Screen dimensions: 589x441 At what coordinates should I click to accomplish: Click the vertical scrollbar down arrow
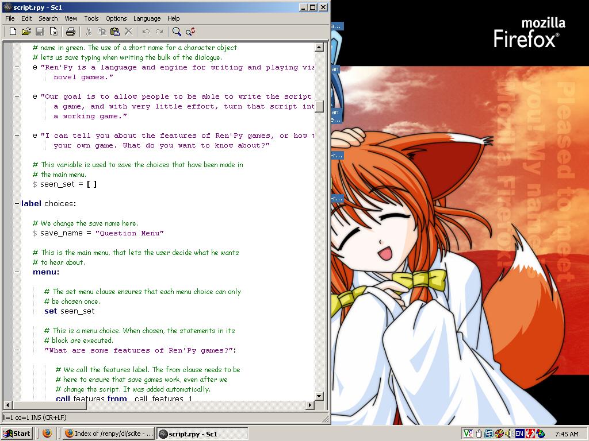[319, 396]
